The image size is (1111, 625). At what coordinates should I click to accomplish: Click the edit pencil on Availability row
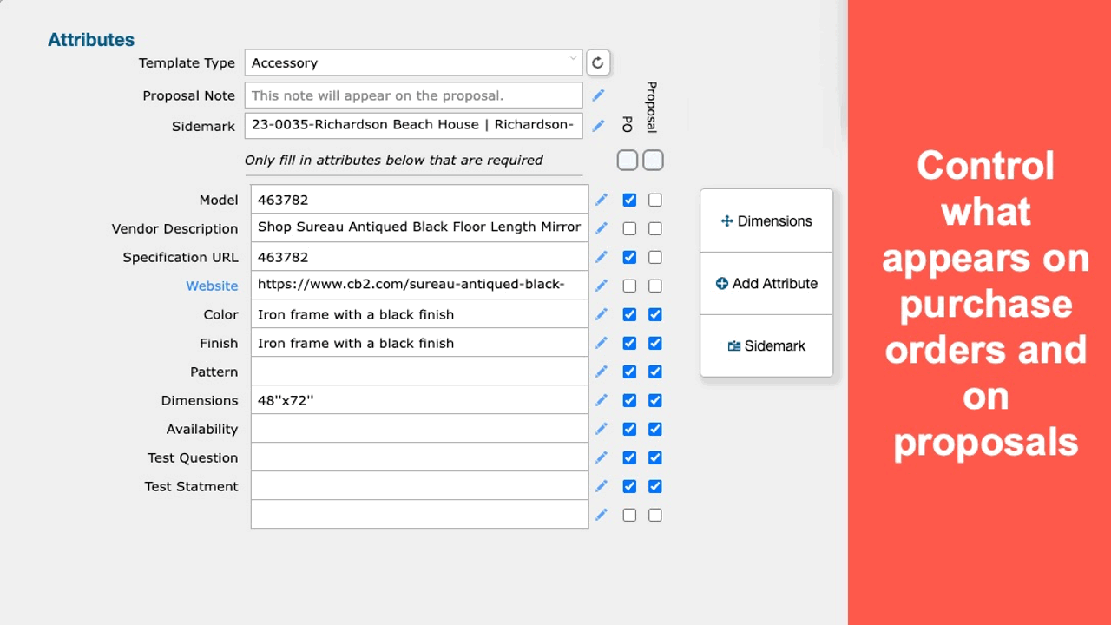click(602, 429)
